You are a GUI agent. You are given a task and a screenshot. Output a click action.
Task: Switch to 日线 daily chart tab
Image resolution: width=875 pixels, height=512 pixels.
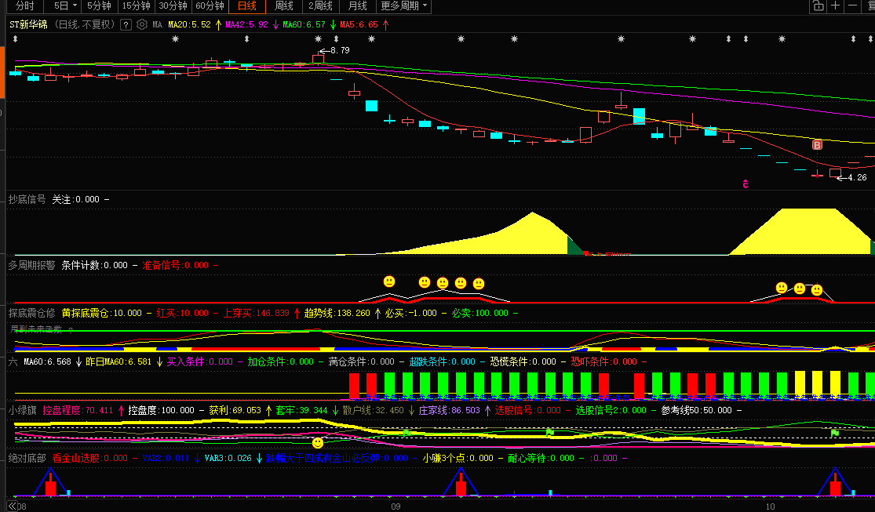click(246, 6)
